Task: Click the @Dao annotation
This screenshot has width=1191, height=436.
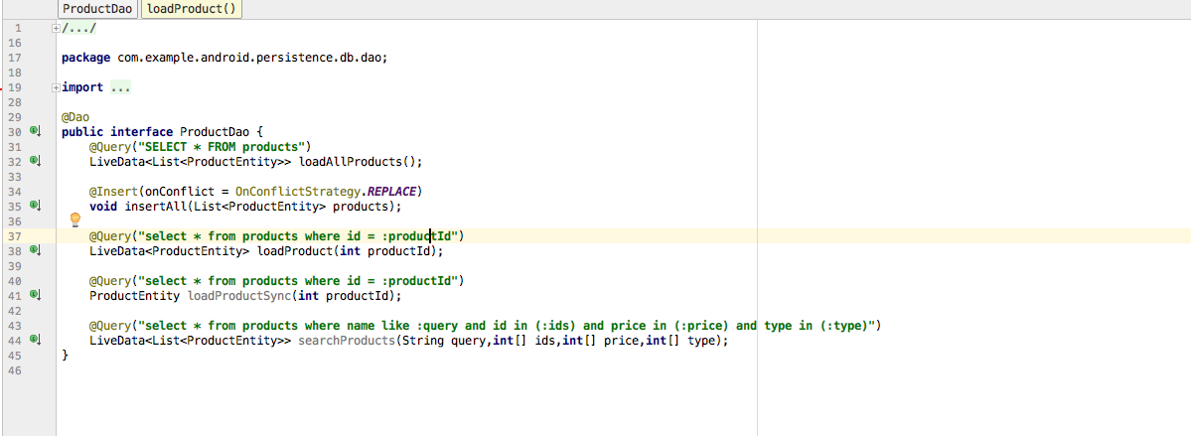Action: tap(75, 116)
